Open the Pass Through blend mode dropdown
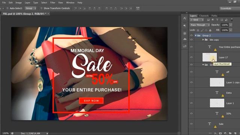Viewport: 240px width, 135px height. point(200,25)
